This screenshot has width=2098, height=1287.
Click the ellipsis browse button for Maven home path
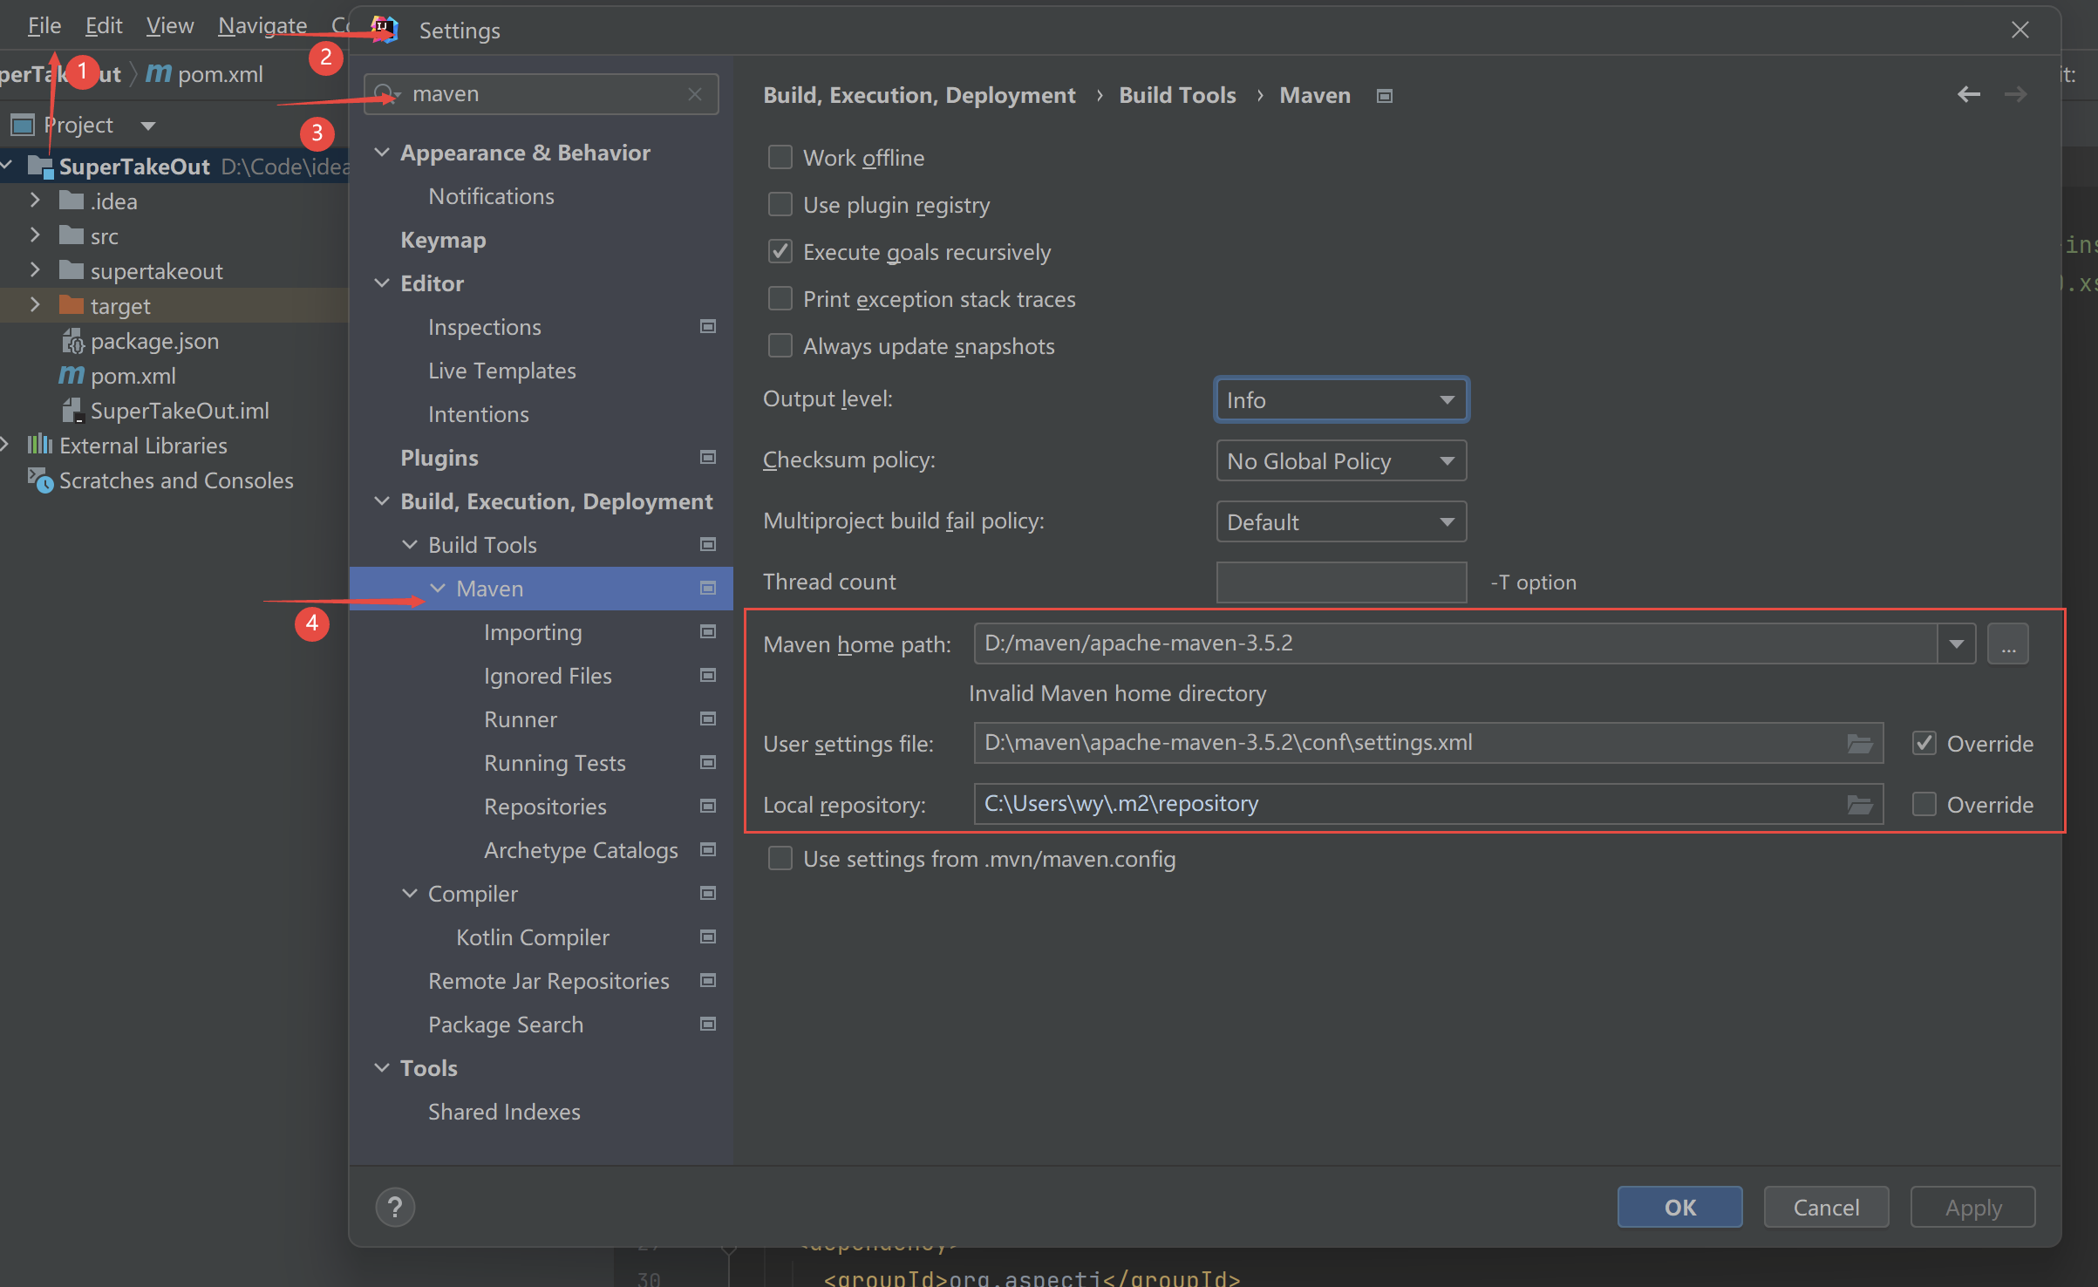[2007, 644]
